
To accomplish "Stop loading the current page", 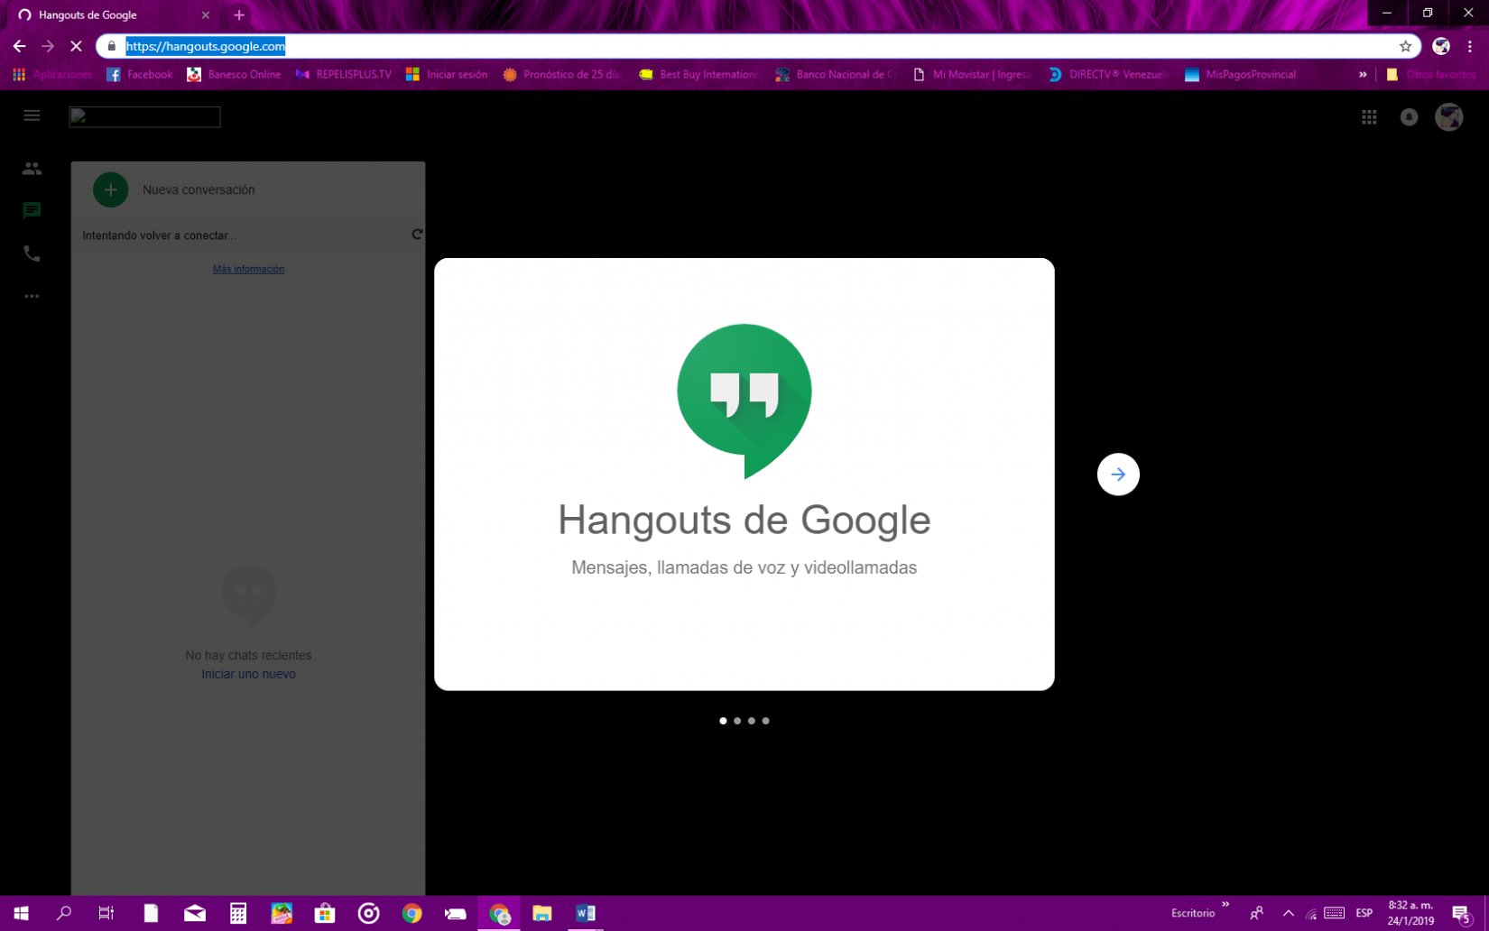I will (x=76, y=46).
